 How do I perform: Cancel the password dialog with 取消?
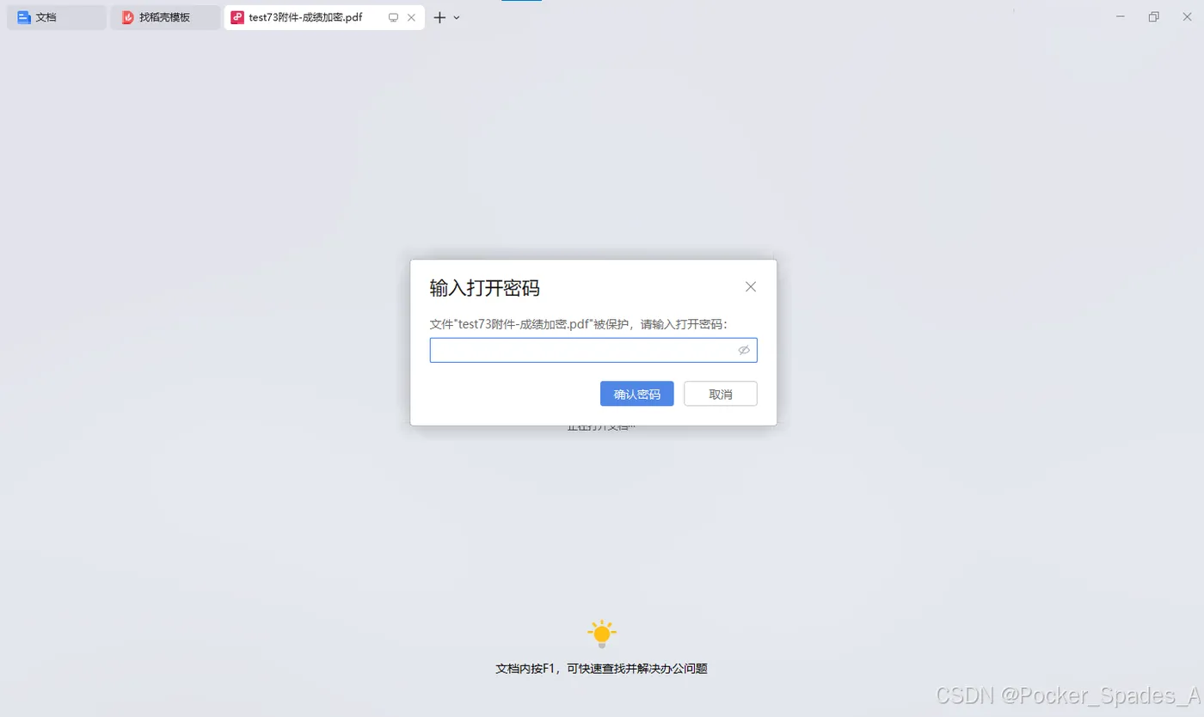(x=721, y=394)
